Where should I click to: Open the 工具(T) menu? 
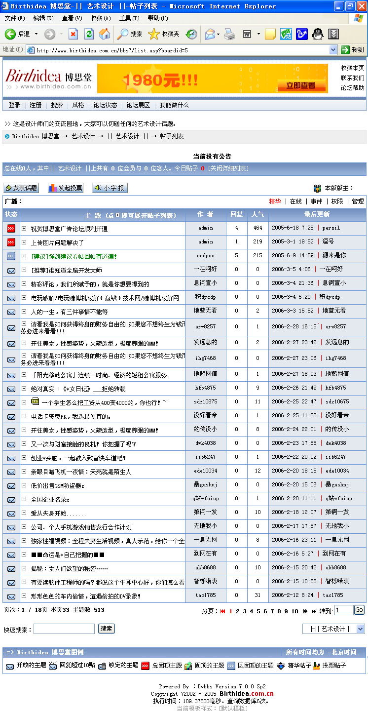coord(129,18)
